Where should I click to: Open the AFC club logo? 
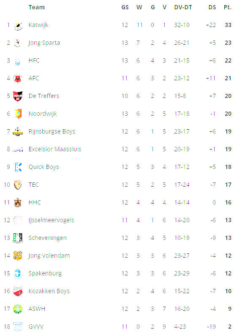coord(18,79)
